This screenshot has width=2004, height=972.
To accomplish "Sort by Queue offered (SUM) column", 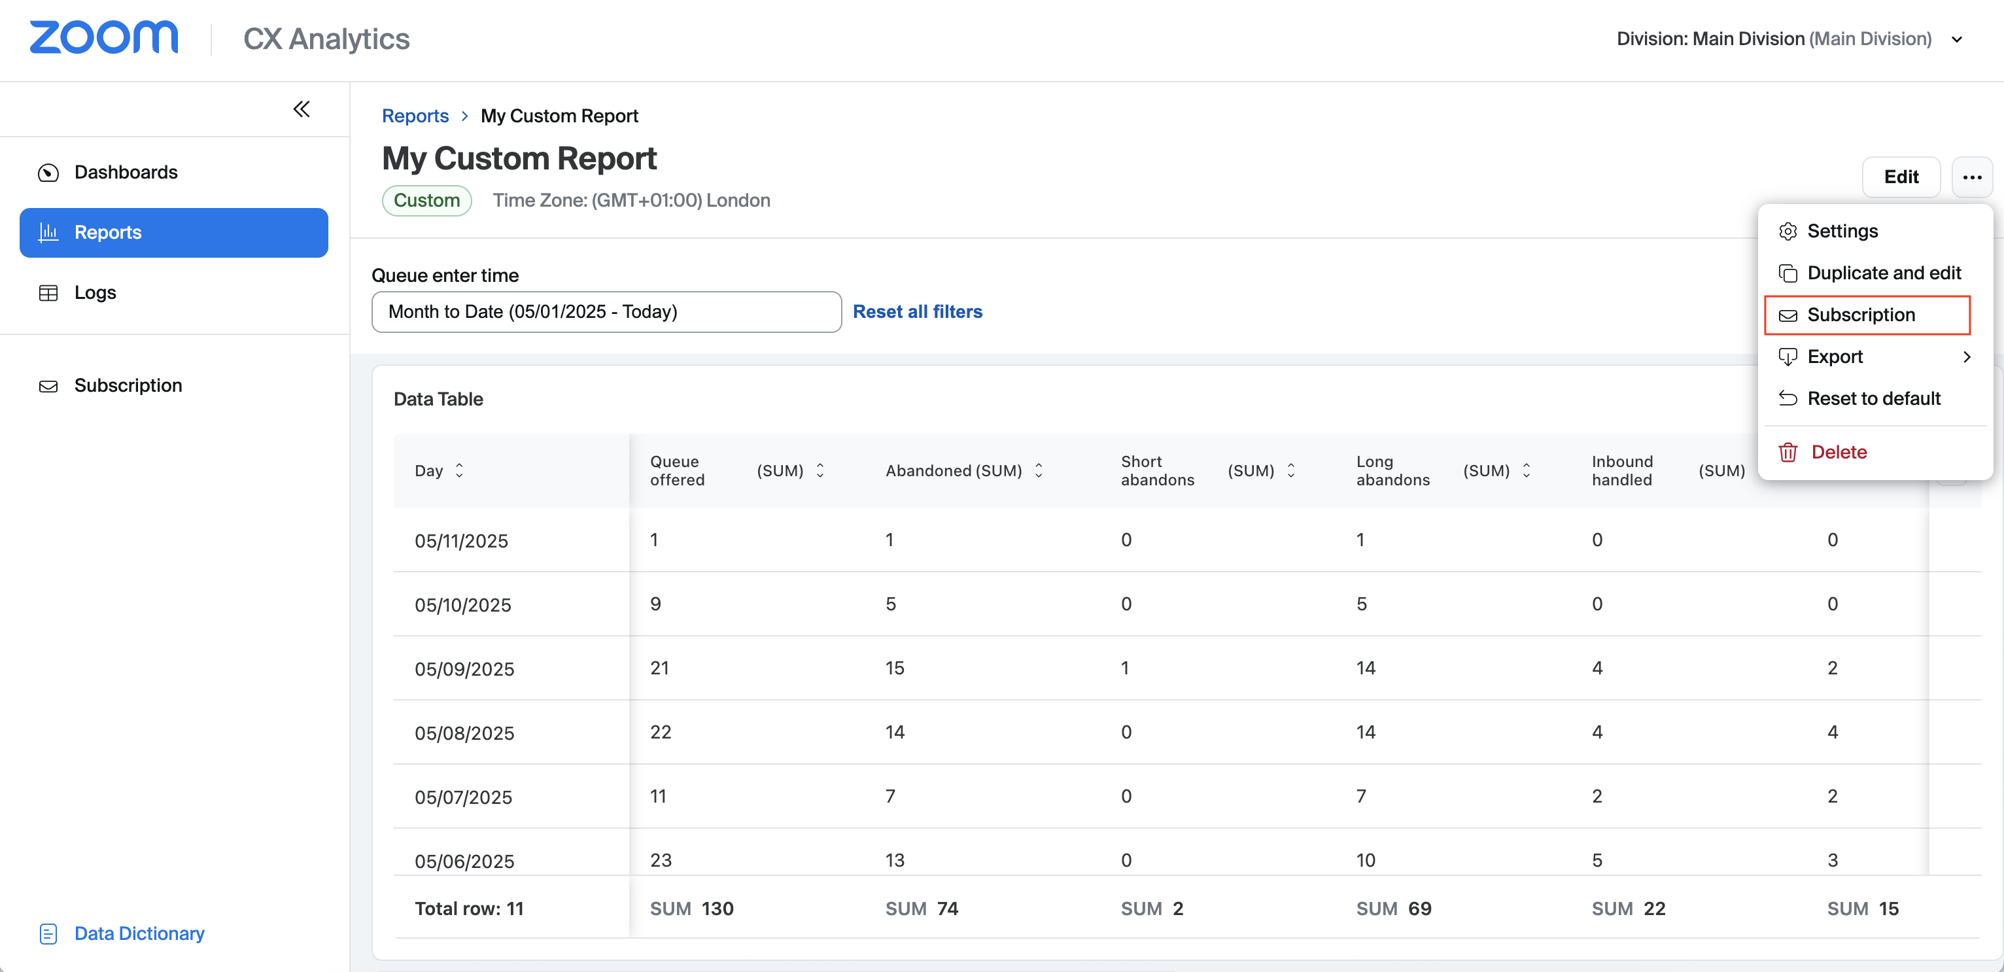I will [x=820, y=471].
